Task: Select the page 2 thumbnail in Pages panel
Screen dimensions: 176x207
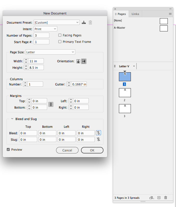Action: click(125, 92)
